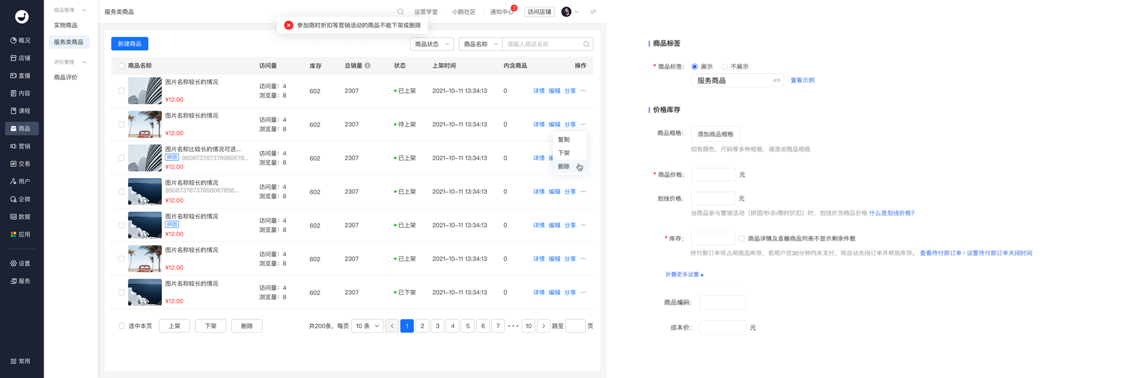The image size is (1126, 378).
Task: Choose 删除 from the row menu
Action: tap(569, 166)
